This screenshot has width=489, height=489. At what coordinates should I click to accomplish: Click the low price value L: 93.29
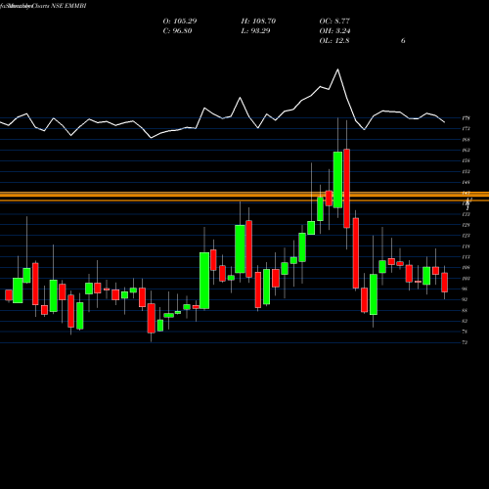coord(255,31)
